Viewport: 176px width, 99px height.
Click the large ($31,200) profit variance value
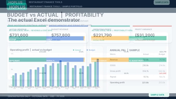(145, 35)
